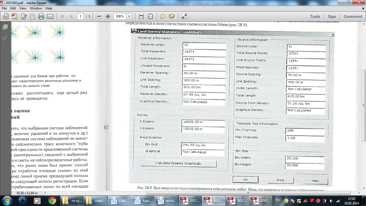This screenshot has height=206, width=366.
Task: Zoom out with the minus button
Action: point(99,16)
